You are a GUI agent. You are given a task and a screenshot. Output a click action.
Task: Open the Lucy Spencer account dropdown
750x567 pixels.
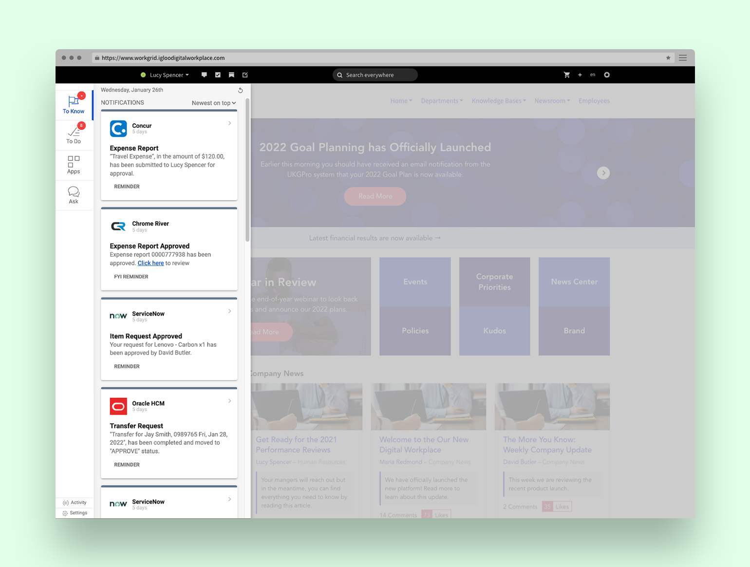click(166, 75)
